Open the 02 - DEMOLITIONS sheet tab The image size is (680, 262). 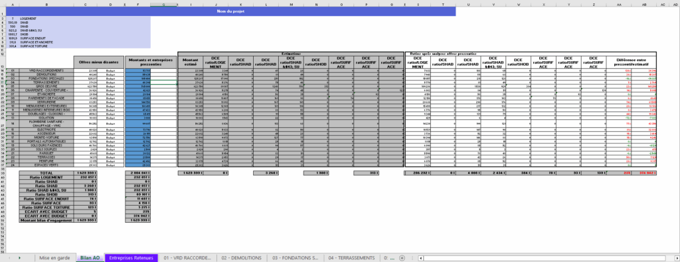pos(242,258)
